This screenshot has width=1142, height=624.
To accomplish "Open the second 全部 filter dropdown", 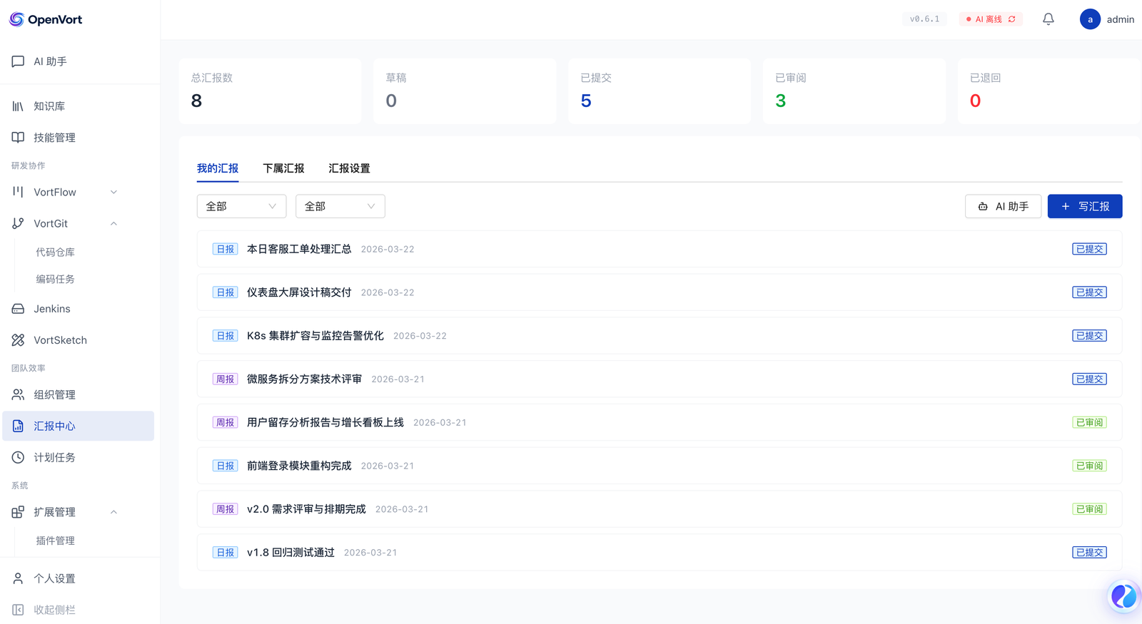I will pyautogui.click(x=340, y=206).
